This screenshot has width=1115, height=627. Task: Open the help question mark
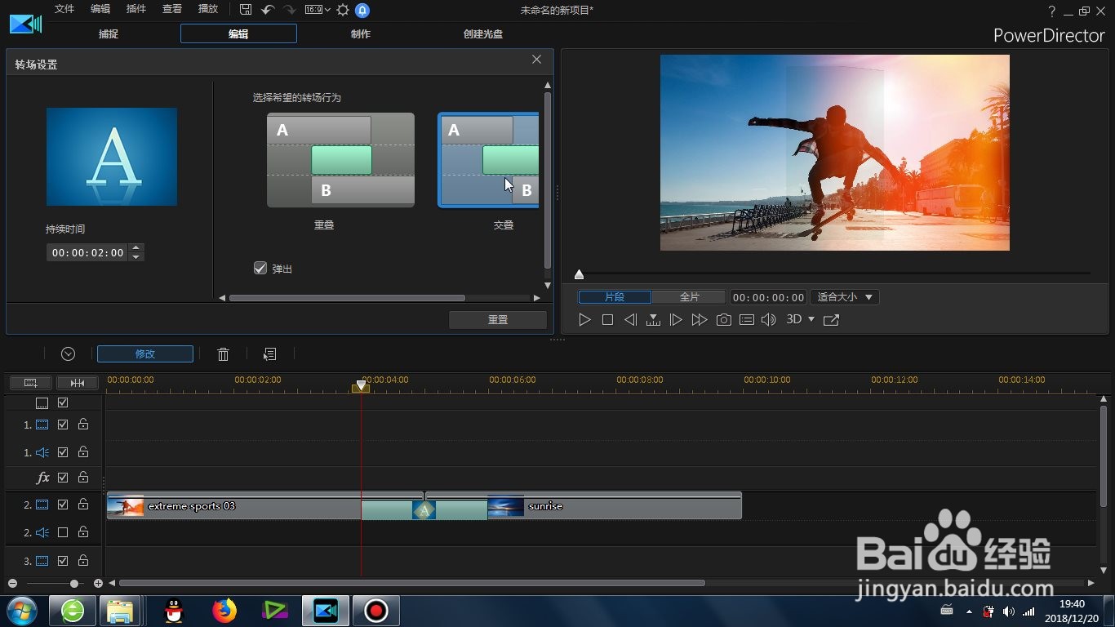(x=1052, y=11)
